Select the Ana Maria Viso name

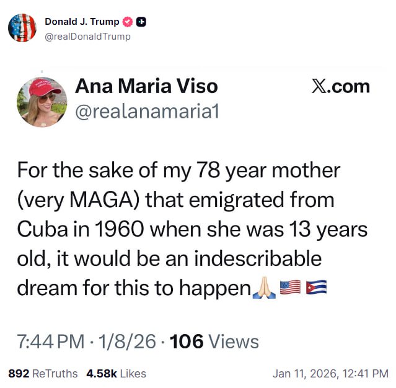click(146, 86)
